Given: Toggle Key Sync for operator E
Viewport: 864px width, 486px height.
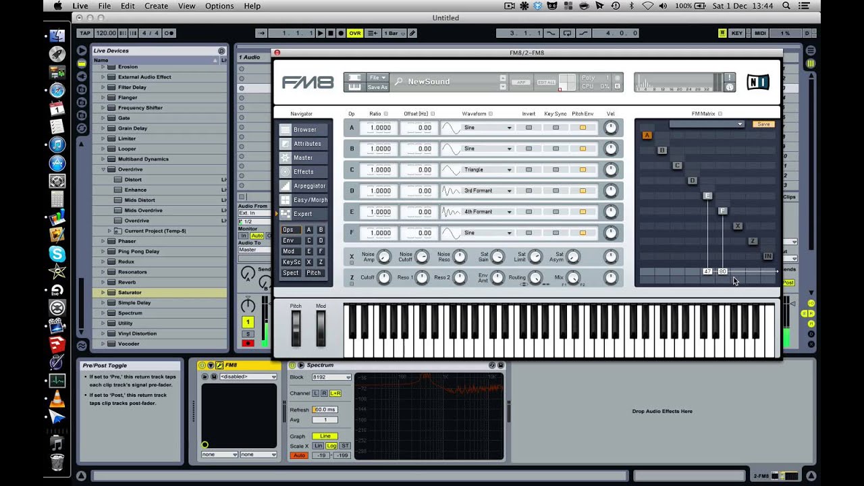Looking at the screenshot, I should (556, 212).
